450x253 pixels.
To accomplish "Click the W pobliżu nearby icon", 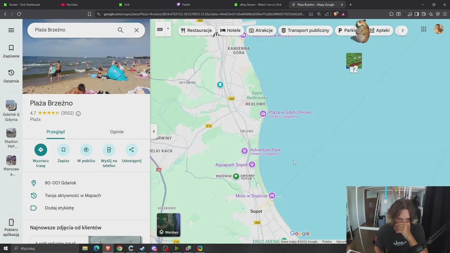I will coord(86,150).
